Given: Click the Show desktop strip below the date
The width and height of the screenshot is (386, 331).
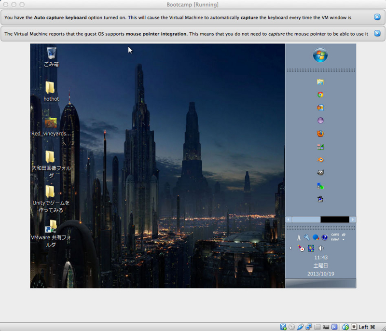Looking at the screenshot, I should tap(321, 283).
